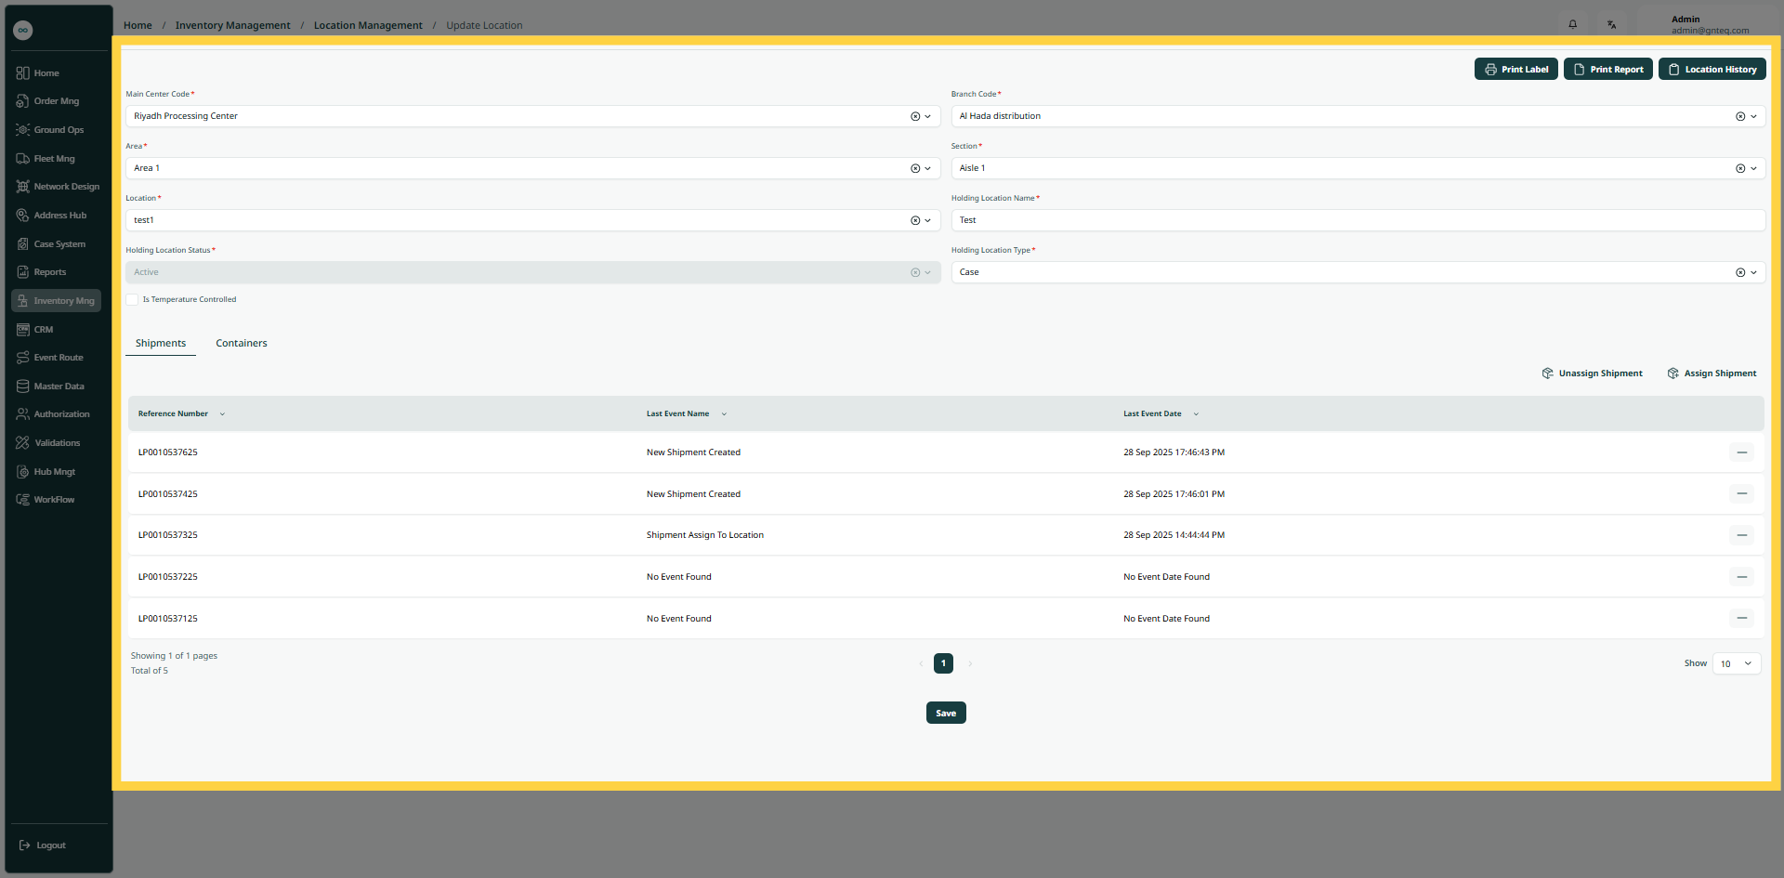Clear the Section selection

pyautogui.click(x=1740, y=168)
